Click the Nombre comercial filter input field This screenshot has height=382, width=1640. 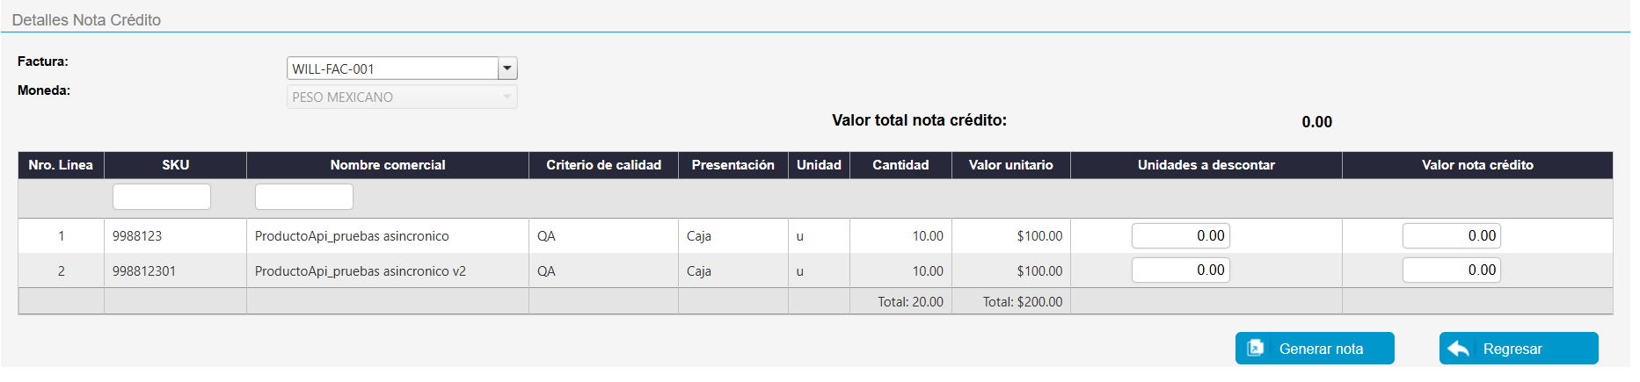[x=304, y=197]
